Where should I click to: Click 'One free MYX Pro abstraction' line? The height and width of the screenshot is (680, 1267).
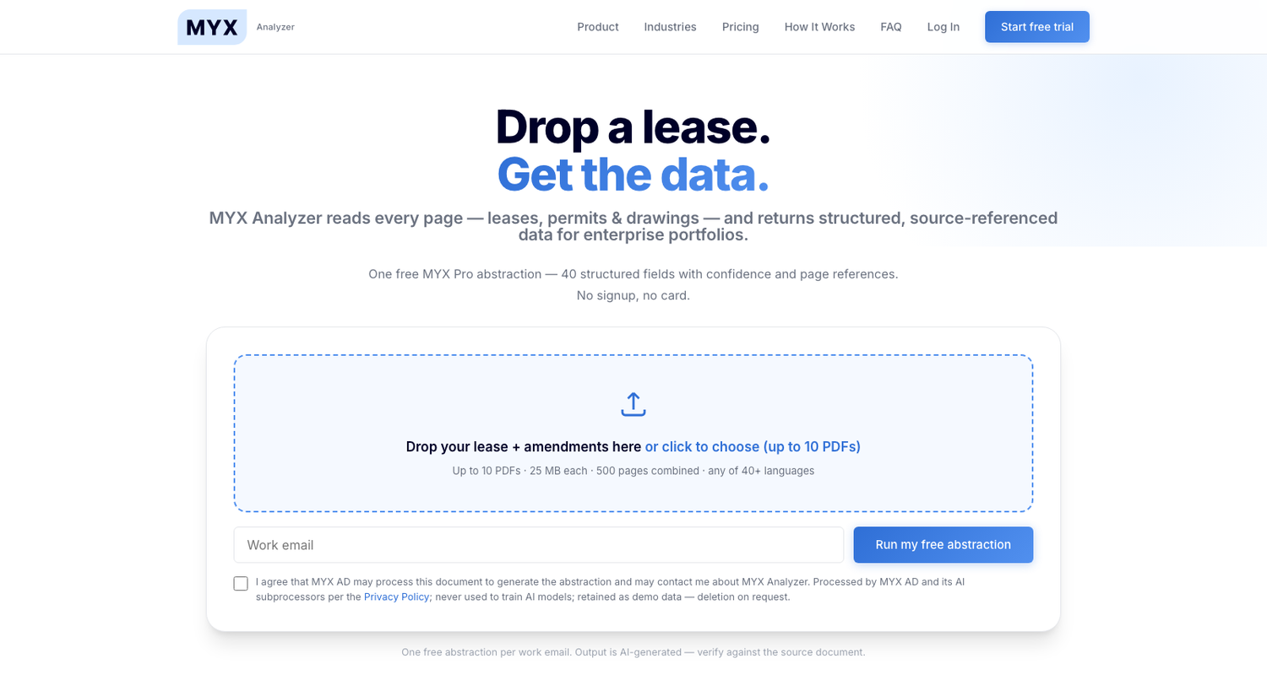click(x=633, y=274)
